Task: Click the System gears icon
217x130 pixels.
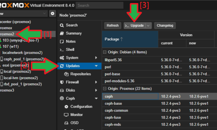Action: [62, 58]
